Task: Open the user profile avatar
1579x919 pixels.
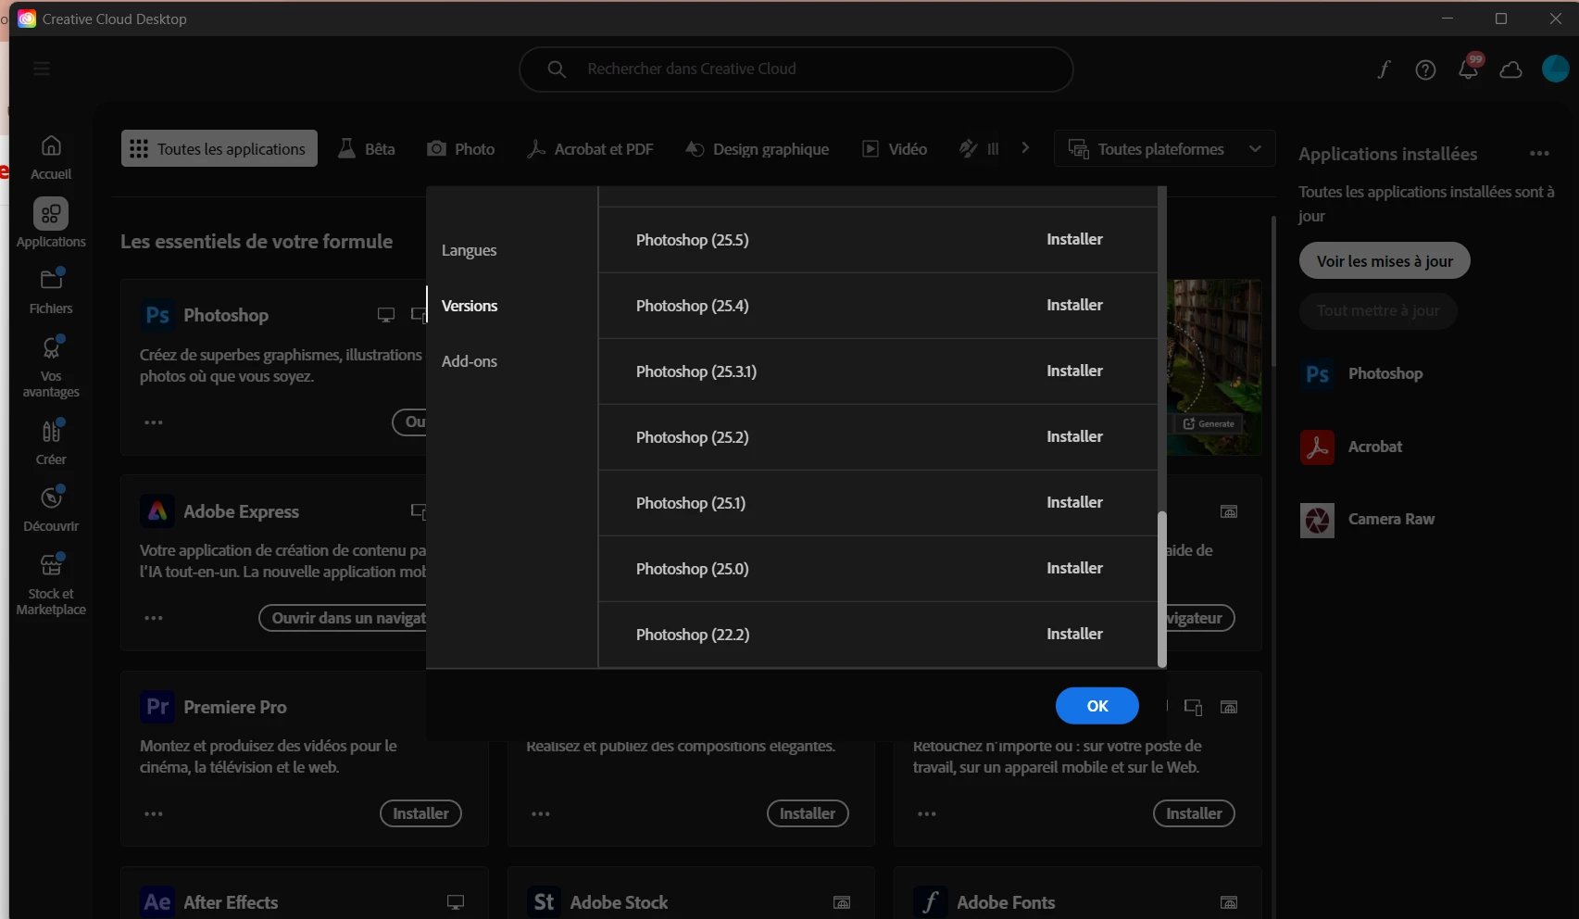Action: [1555, 69]
